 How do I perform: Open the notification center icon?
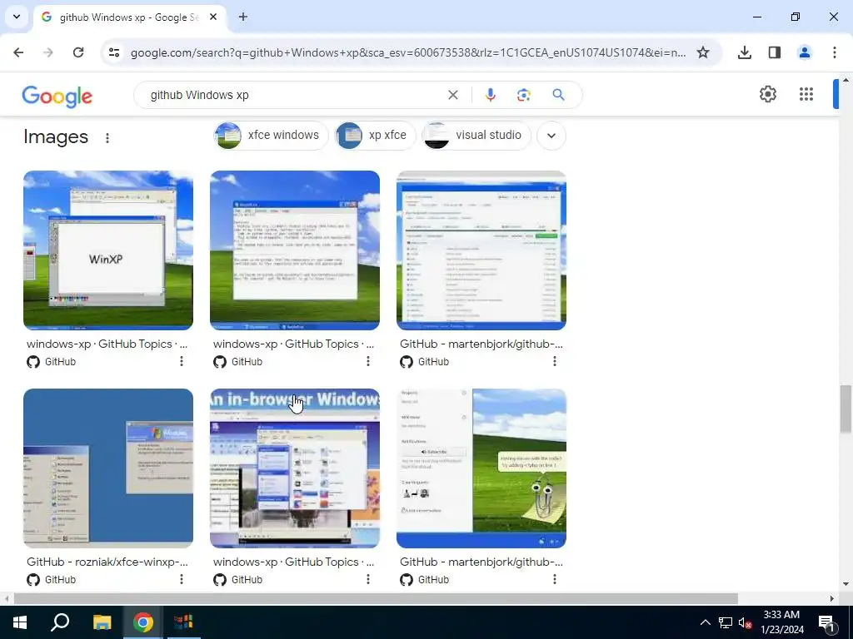(x=827, y=622)
